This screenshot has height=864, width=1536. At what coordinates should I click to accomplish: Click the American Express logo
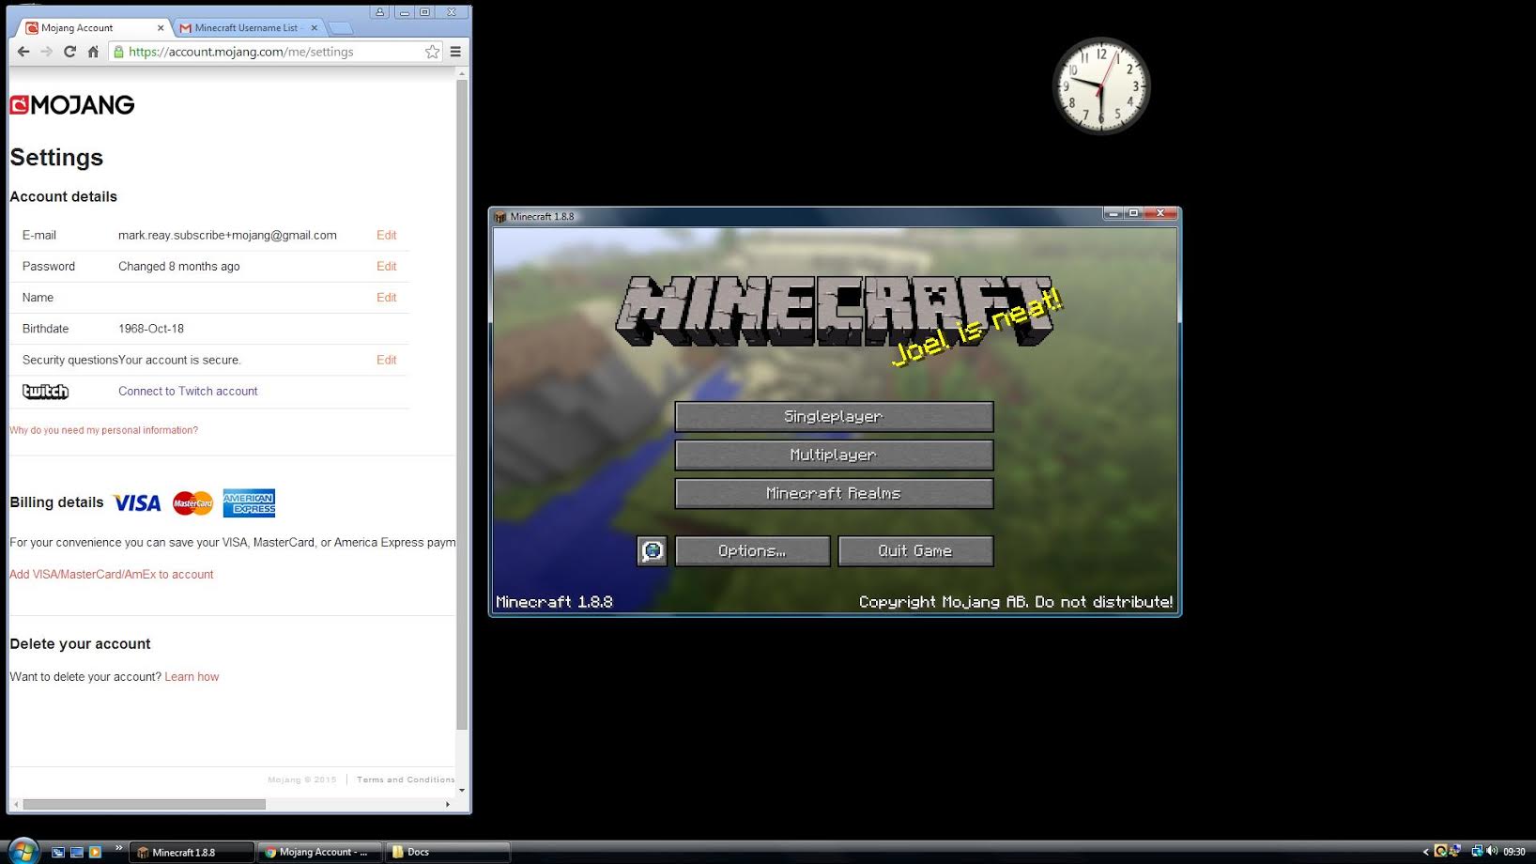point(249,503)
